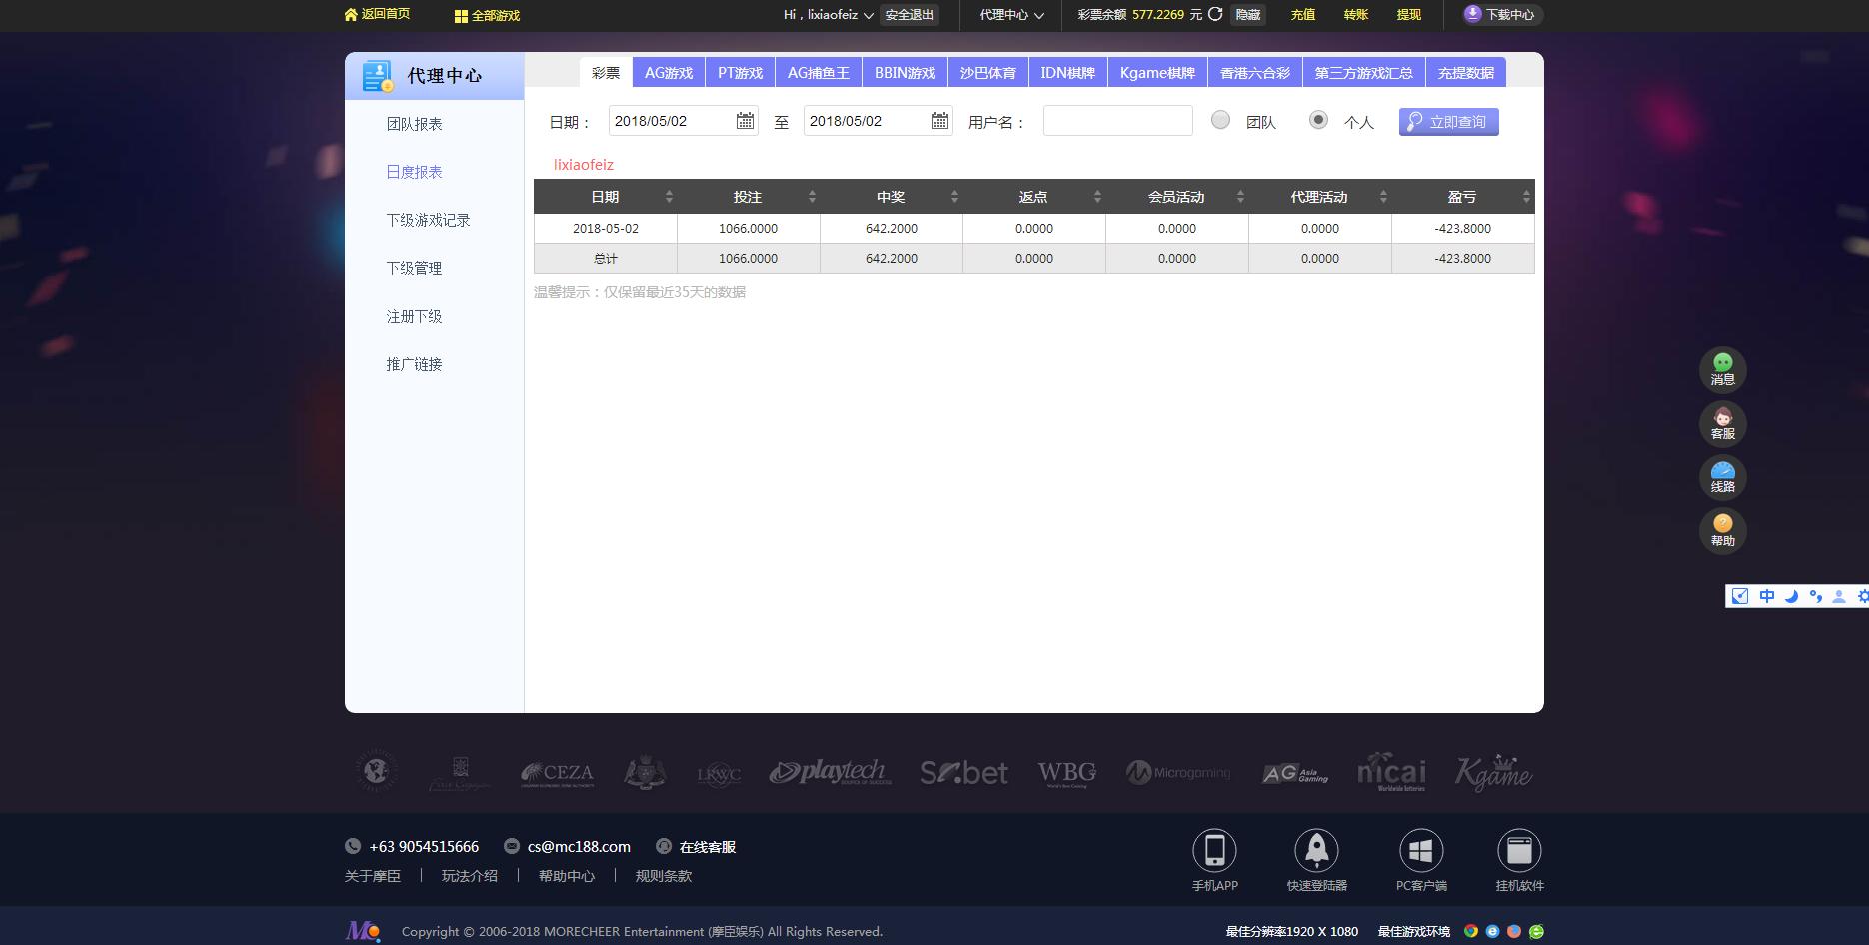Open the 帮助 help icon

coord(1722,530)
